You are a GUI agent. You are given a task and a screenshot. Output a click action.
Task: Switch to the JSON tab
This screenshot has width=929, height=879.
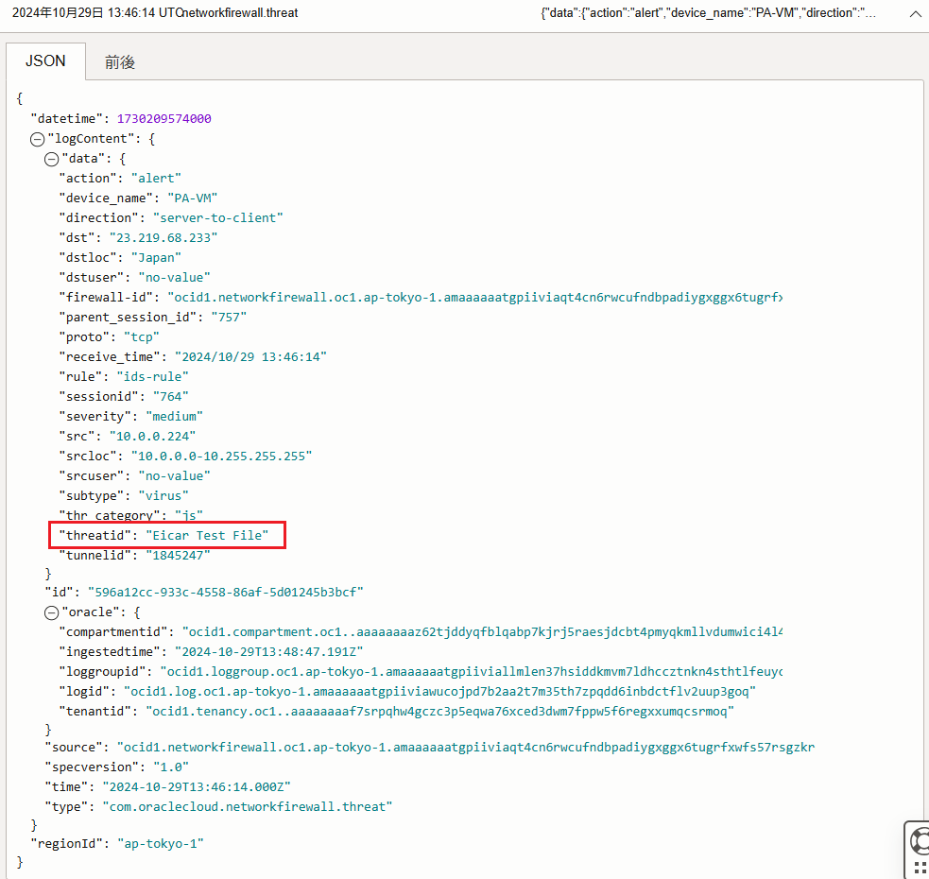point(44,60)
